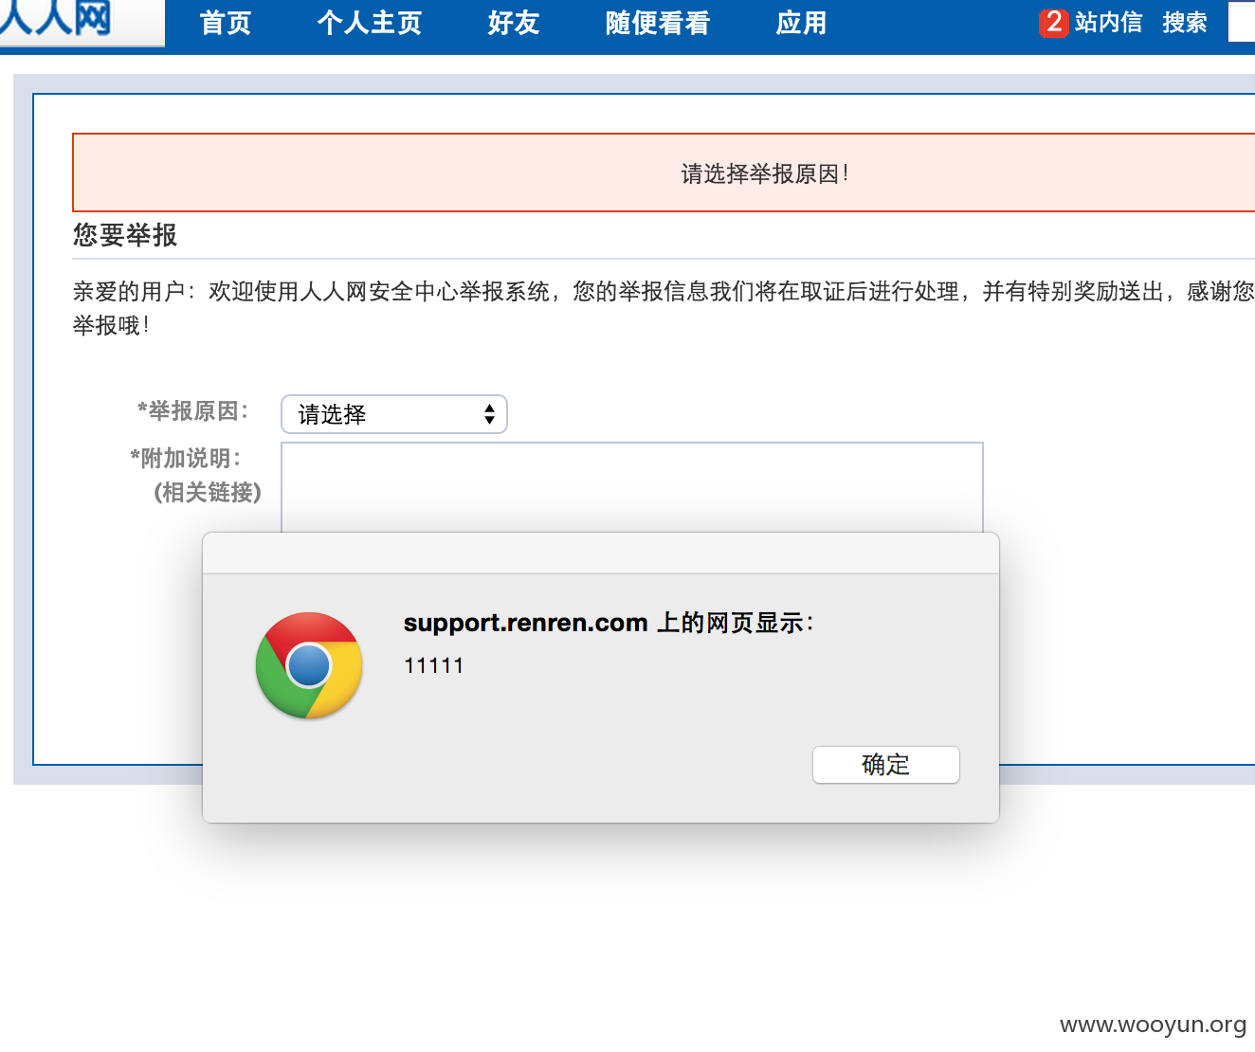Open the 好友 menu item

click(514, 23)
